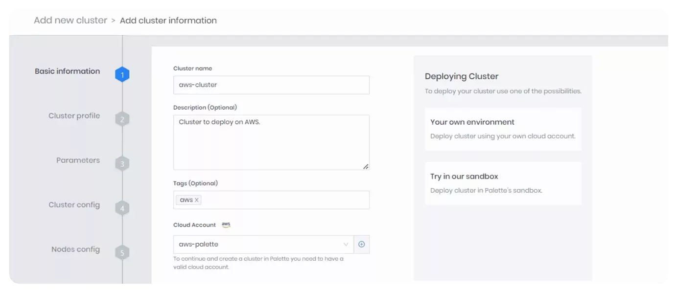Go to the Nodes config step
The width and height of the screenshot is (677, 293).
[x=75, y=249]
